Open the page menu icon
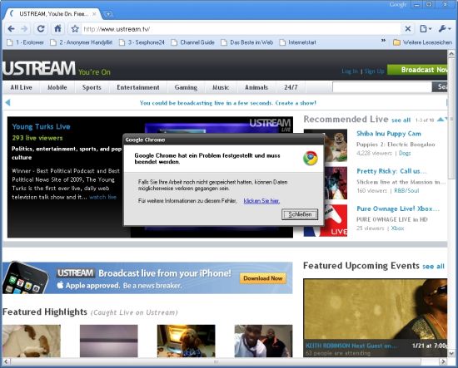Screen dimensions: 458x368 coord(426,28)
